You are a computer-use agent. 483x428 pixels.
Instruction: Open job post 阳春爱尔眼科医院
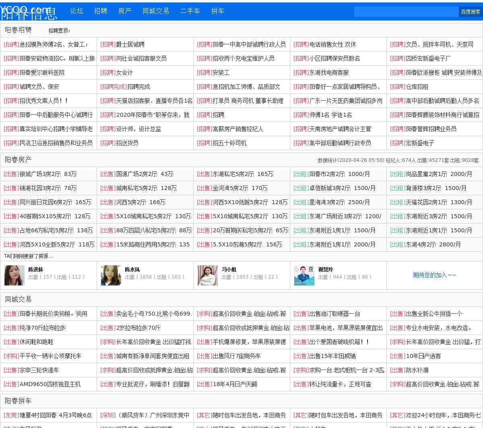click(42, 73)
